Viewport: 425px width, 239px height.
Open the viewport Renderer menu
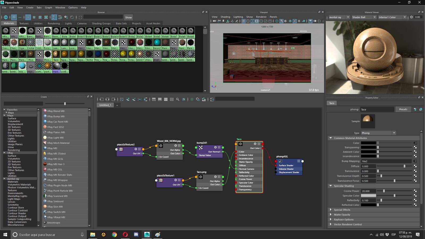click(261, 17)
